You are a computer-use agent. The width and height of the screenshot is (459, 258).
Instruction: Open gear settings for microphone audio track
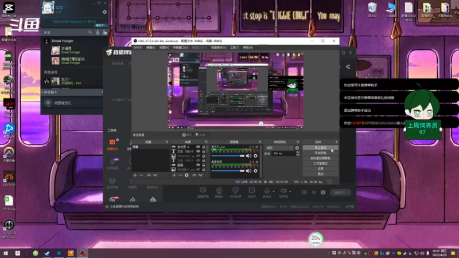[x=255, y=156]
